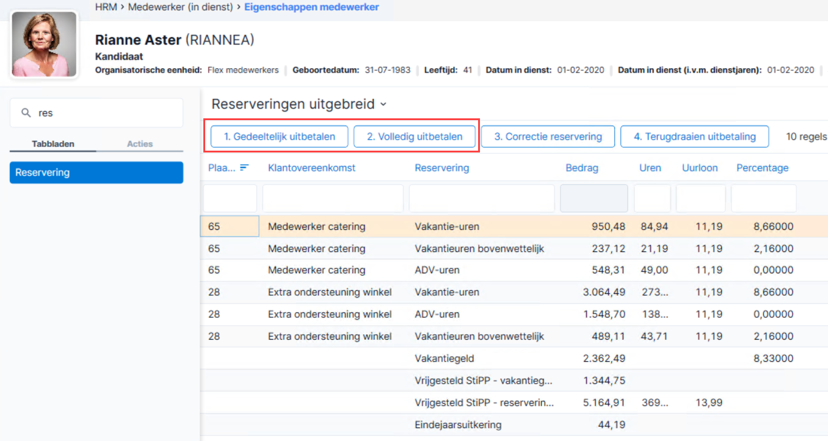Click the HRM breadcrumb link
Image resolution: width=828 pixels, height=441 pixels.
tap(106, 7)
